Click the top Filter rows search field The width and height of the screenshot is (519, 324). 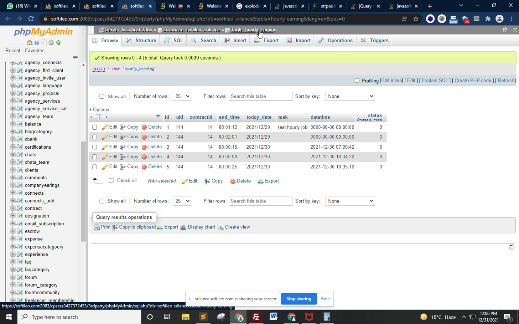click(261, 96)
